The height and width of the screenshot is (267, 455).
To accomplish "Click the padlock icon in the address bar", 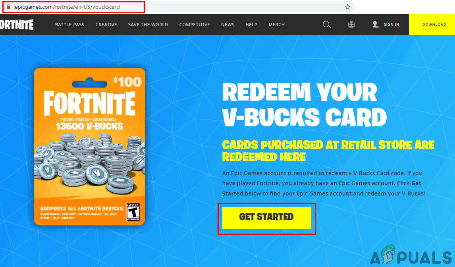I will click(x=9, y=7).
